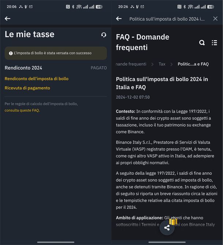
Task: Tap the round share button
Action: (x=167, y=228)
